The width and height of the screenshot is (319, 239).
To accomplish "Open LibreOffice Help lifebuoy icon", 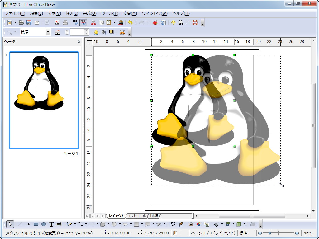I will point(195,22).
